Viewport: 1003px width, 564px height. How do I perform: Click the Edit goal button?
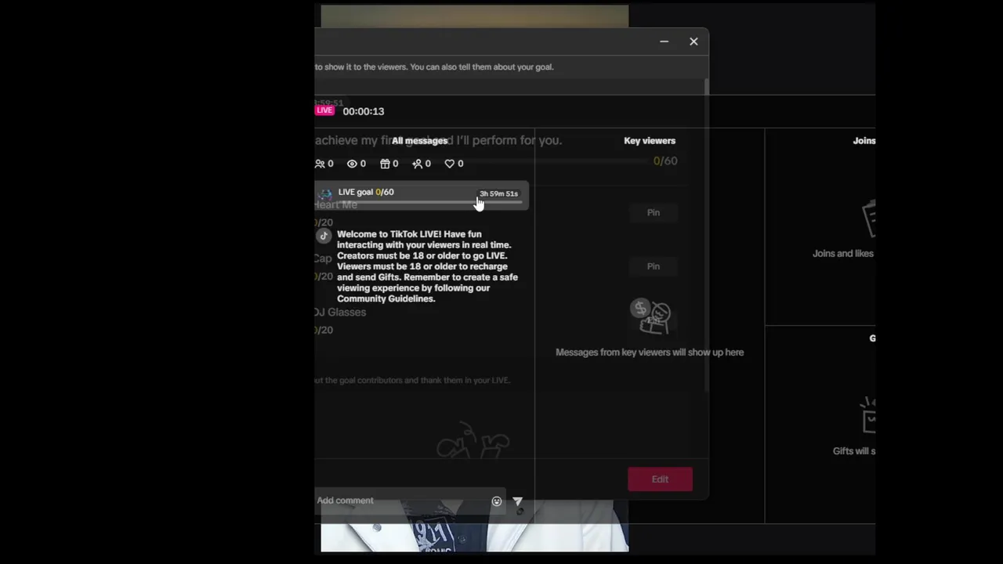click(660, 479)
